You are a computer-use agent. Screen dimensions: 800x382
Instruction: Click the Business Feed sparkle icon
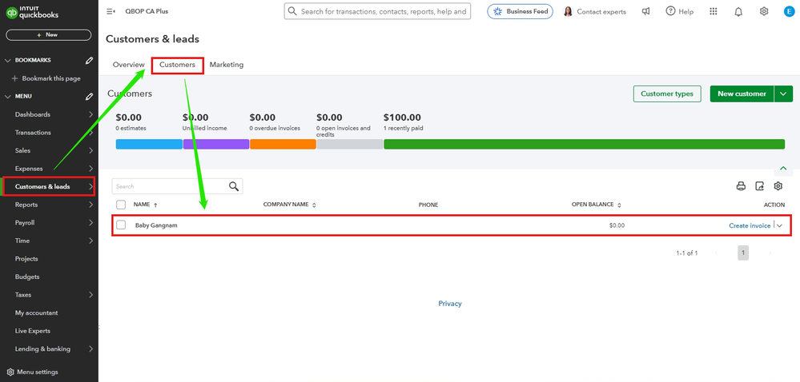pos(497,11)
